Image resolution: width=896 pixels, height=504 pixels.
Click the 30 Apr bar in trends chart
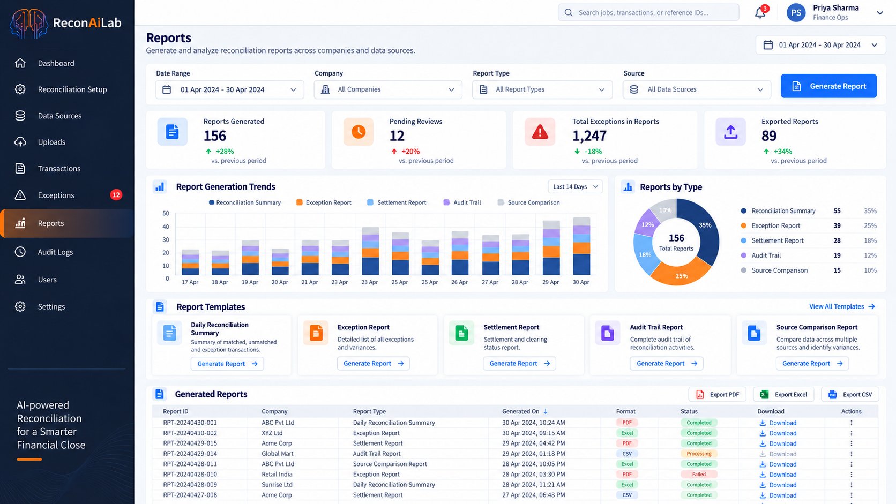[581, 246]
